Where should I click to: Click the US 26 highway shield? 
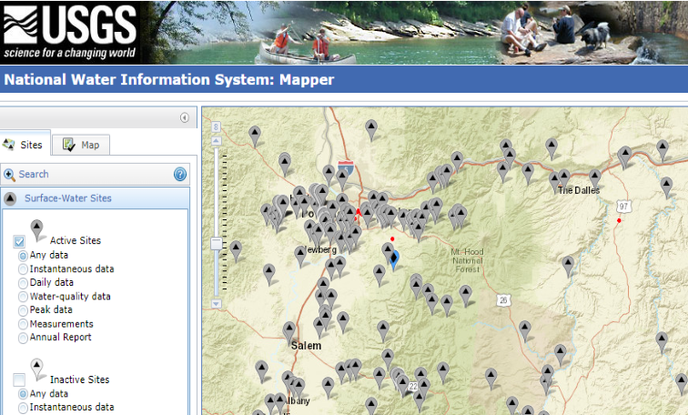coord(504,300)
